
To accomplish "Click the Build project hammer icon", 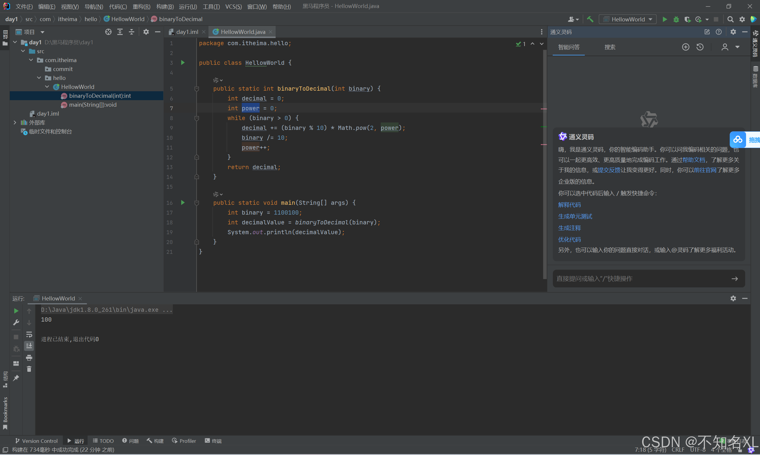I will coord(590,19).
